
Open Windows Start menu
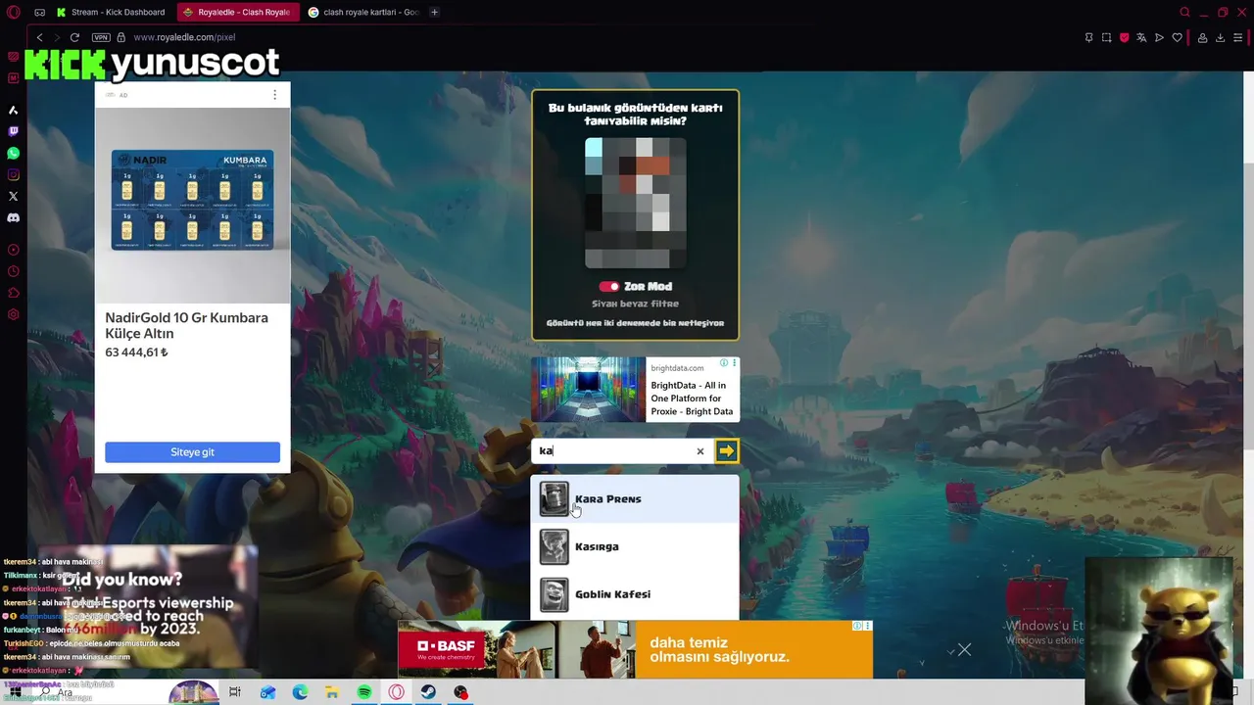point(15,692)
